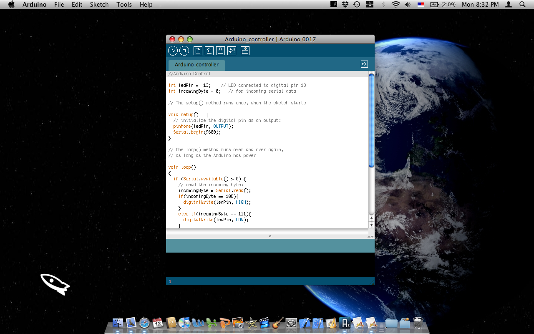Click the 'int incomingByte = 0;' declaration

(194, 91)
